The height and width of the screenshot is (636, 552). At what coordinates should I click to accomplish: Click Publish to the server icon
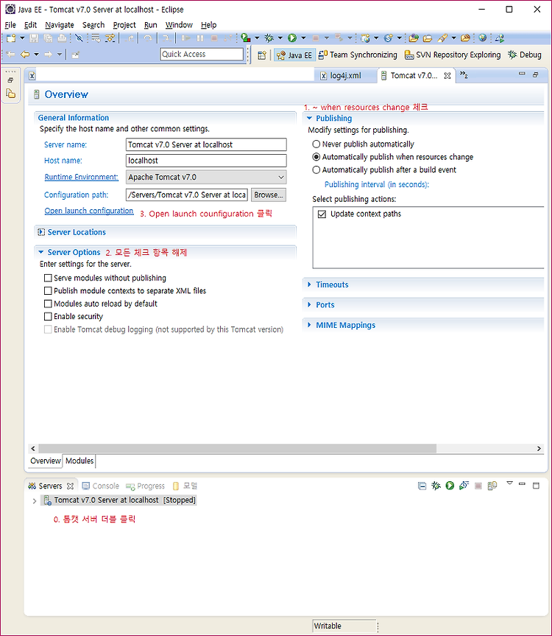coord(492,486)
